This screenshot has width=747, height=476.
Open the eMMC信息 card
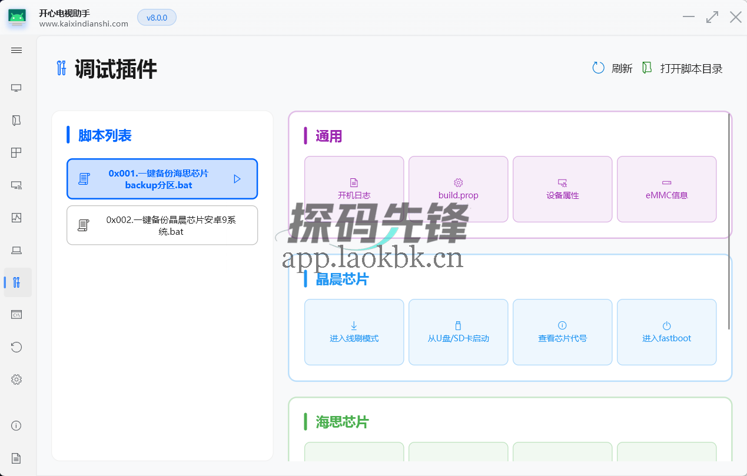(666, 189)
